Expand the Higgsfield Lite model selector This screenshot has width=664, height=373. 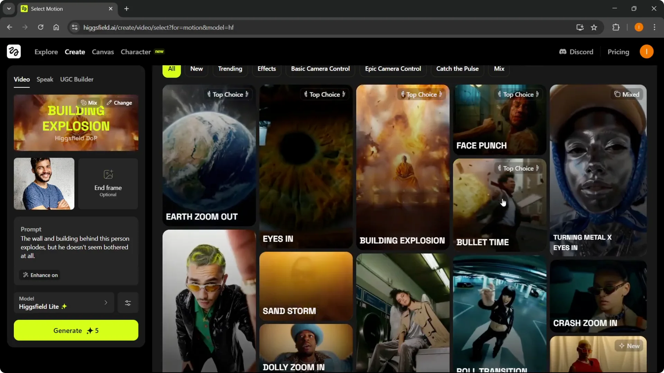pos(64,303)
